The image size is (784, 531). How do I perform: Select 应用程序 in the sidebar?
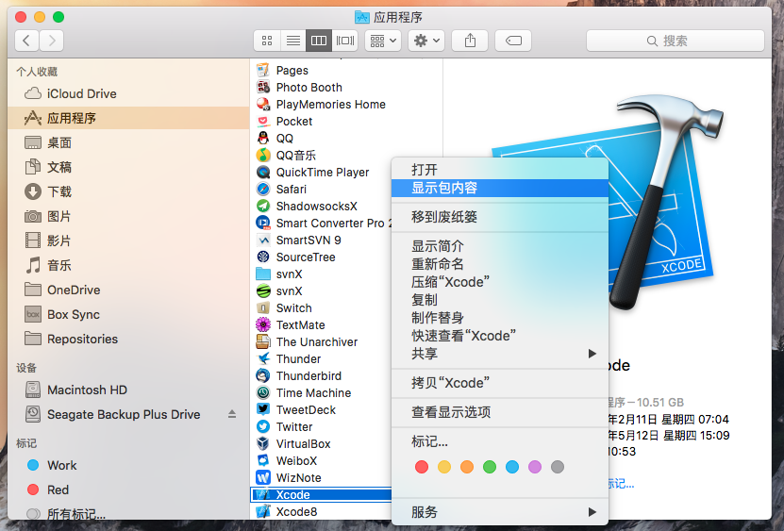click(128, 118)
